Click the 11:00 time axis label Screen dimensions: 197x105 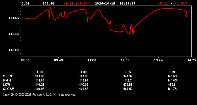[92, 60]
